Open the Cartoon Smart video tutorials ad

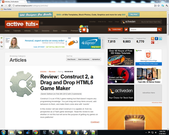click(x=121, y=57)
